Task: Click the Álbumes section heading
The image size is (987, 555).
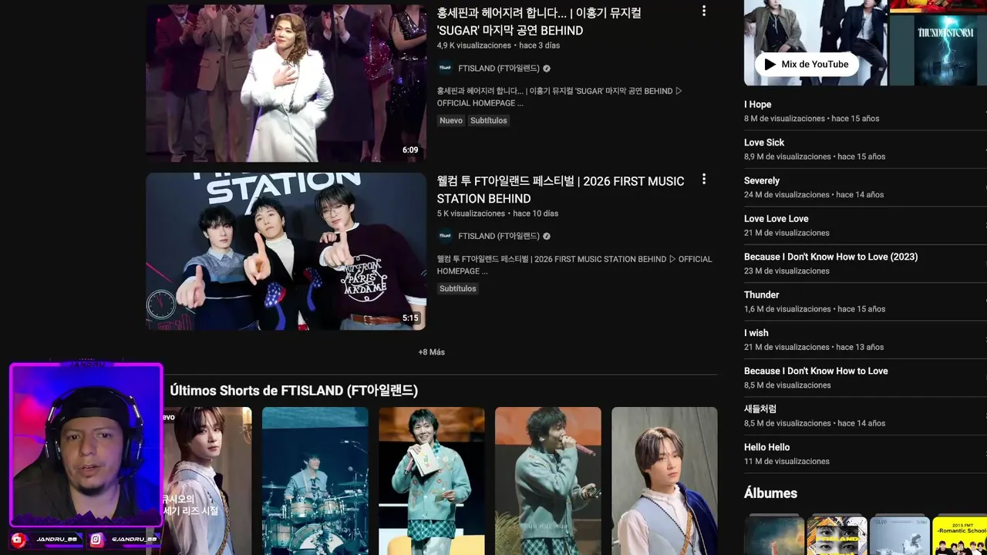Action: pyautogui.click(x=770, y=493)
